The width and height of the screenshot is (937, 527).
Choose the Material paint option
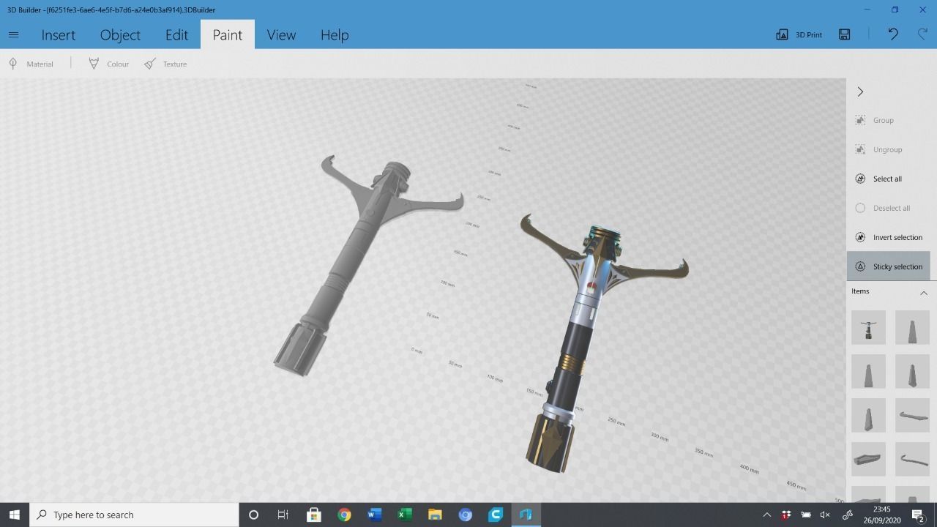[31, 64]
